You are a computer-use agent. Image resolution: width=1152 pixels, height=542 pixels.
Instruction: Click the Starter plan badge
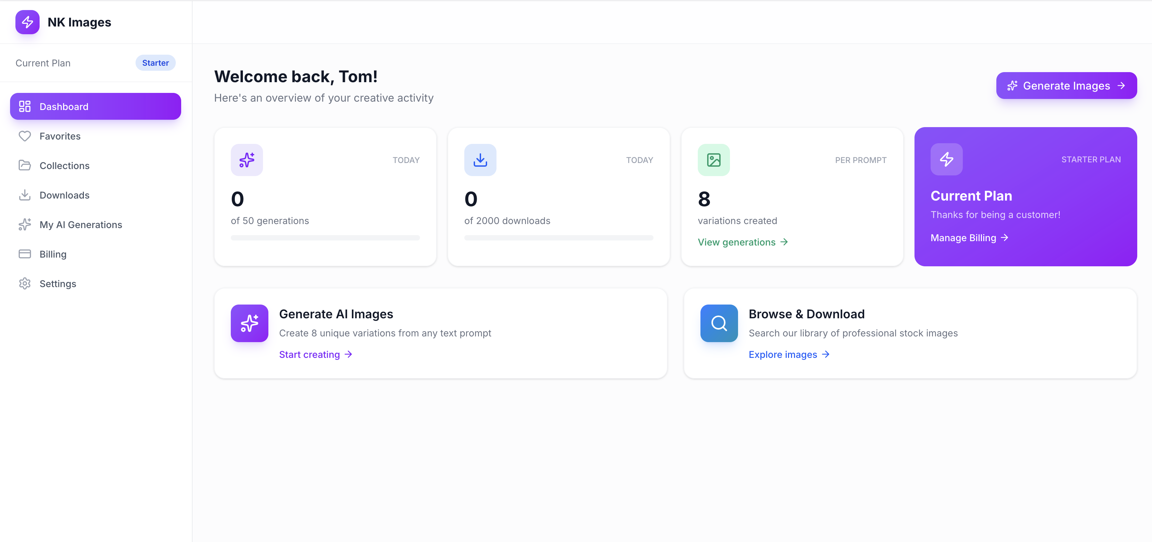(x=155, y=63)
